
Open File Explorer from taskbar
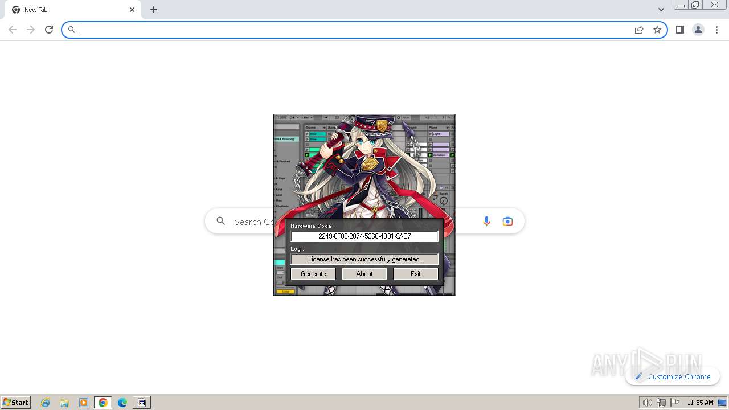pos(64,403)
